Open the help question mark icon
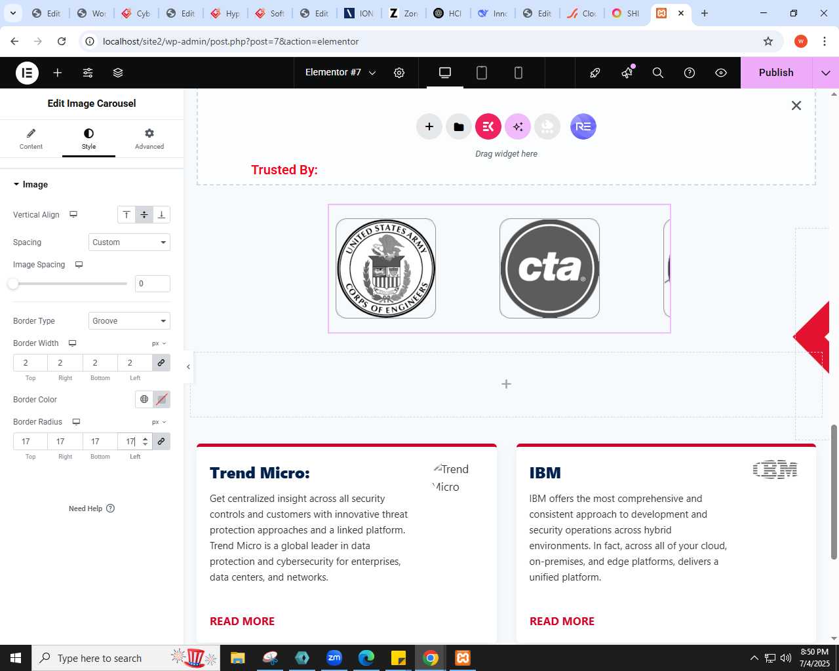The image size is (839, 671). [690, 73]
